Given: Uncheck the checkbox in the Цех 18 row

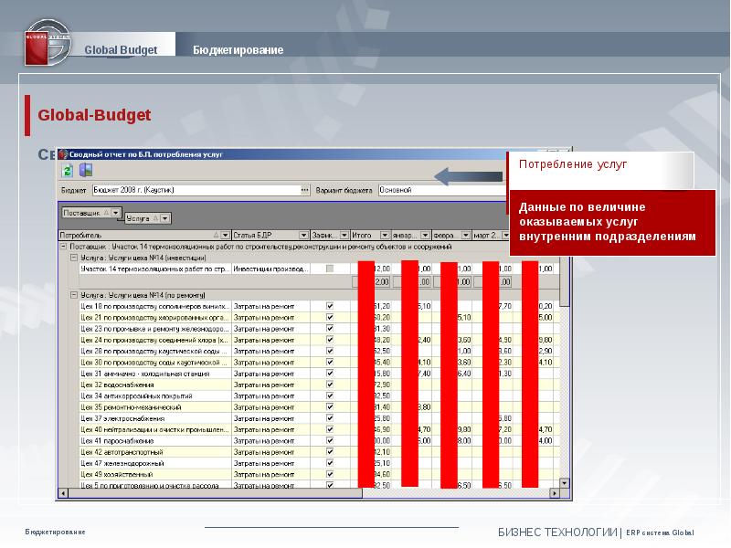Looking at the screenshot, I should click(x=330, y=305).
